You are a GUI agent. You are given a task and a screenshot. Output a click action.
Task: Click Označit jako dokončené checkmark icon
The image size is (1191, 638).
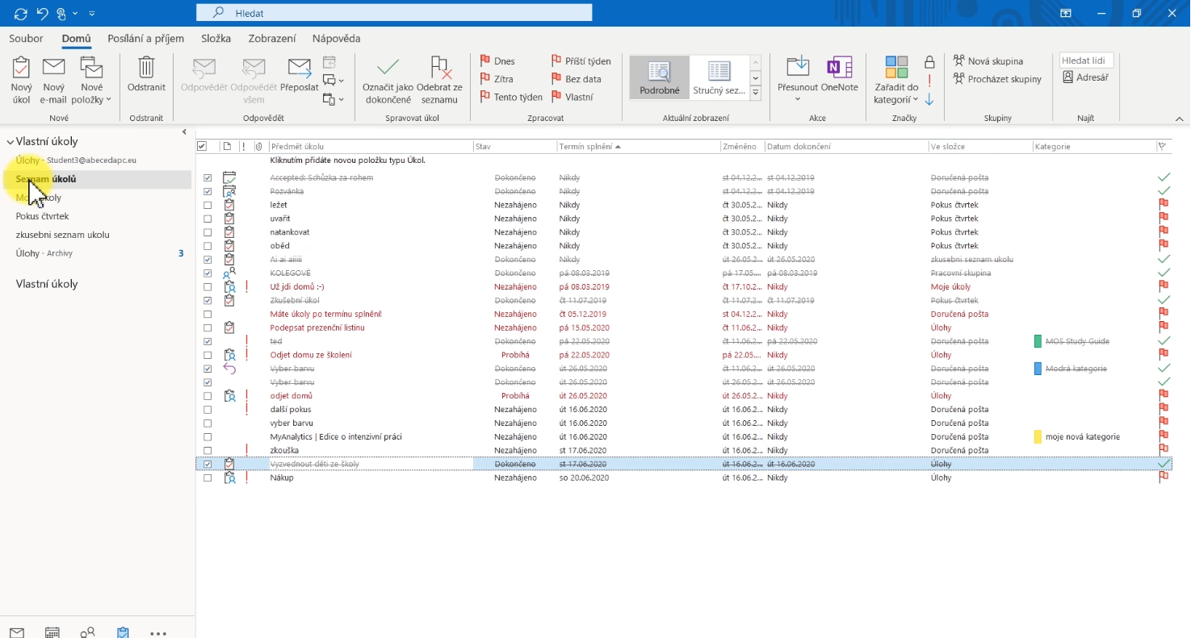[x=388, y=69]
